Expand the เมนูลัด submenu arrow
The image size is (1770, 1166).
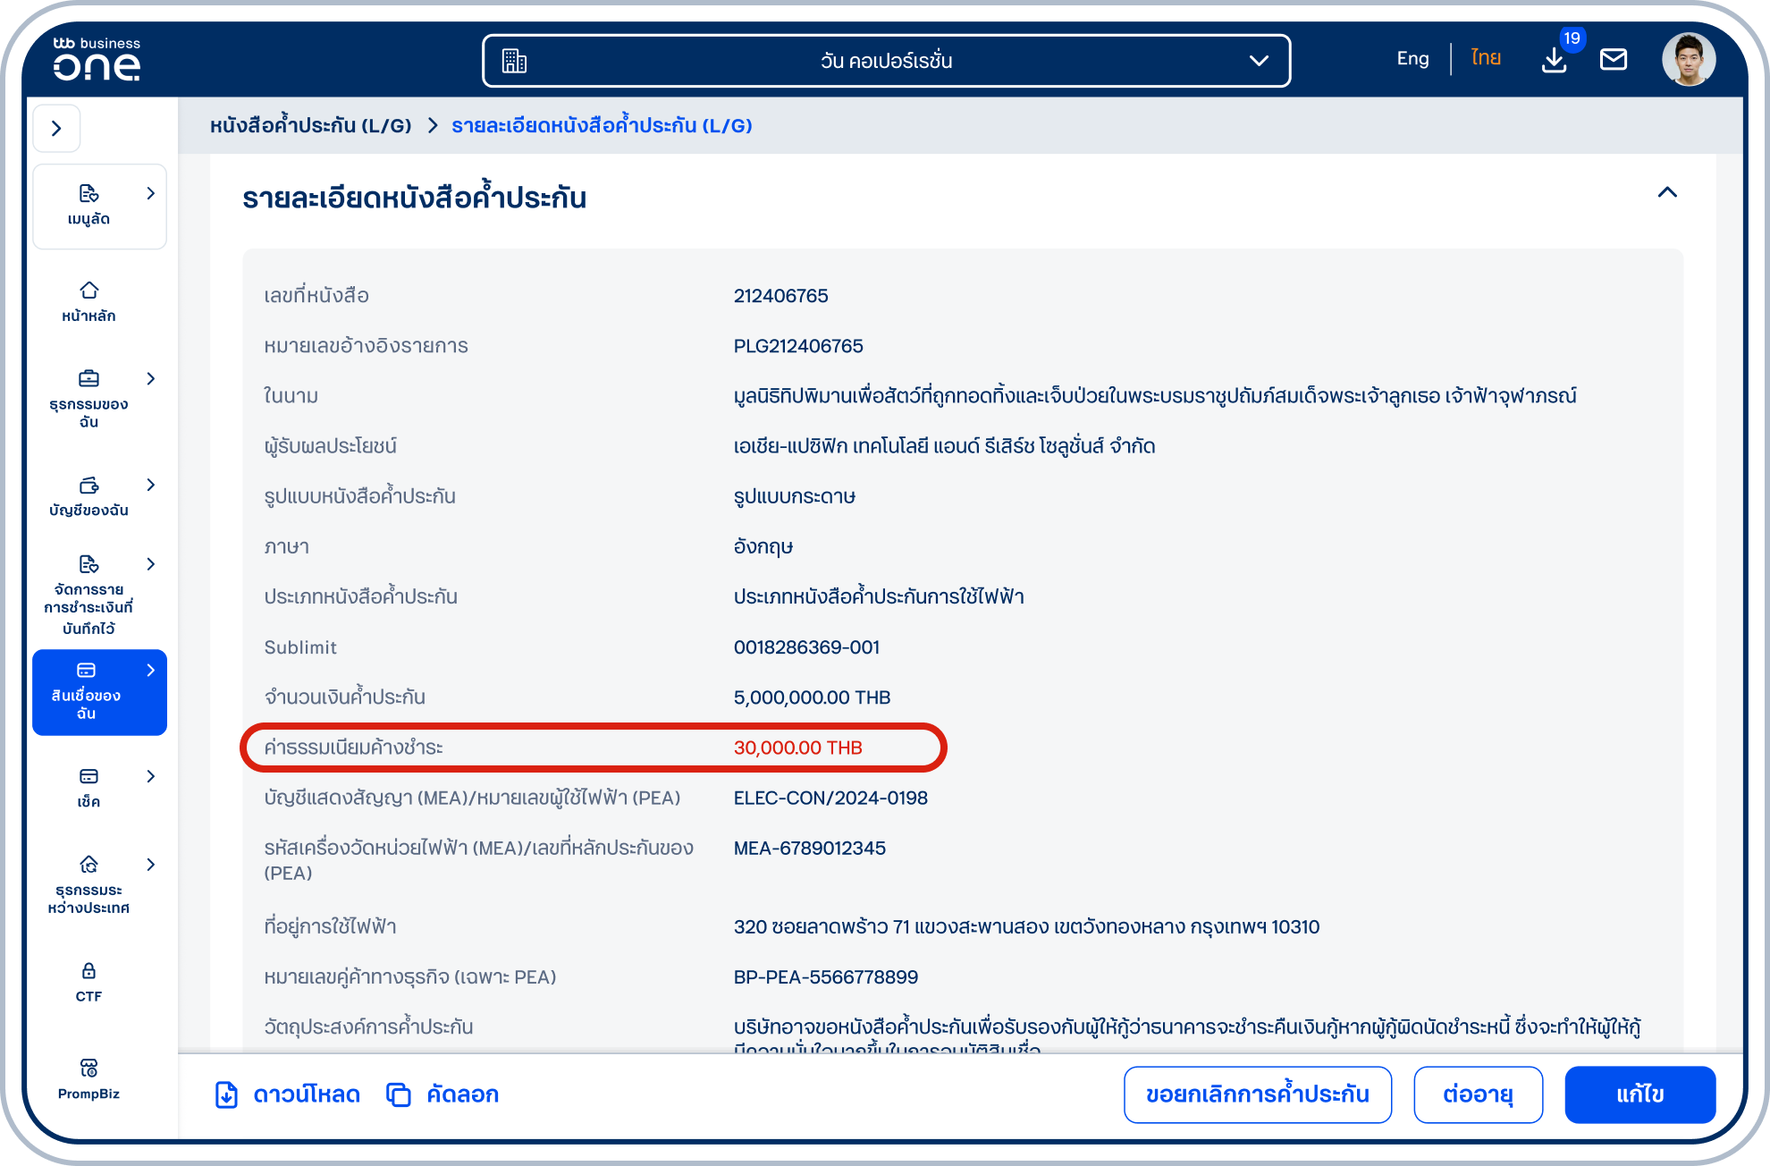[150, 193]
